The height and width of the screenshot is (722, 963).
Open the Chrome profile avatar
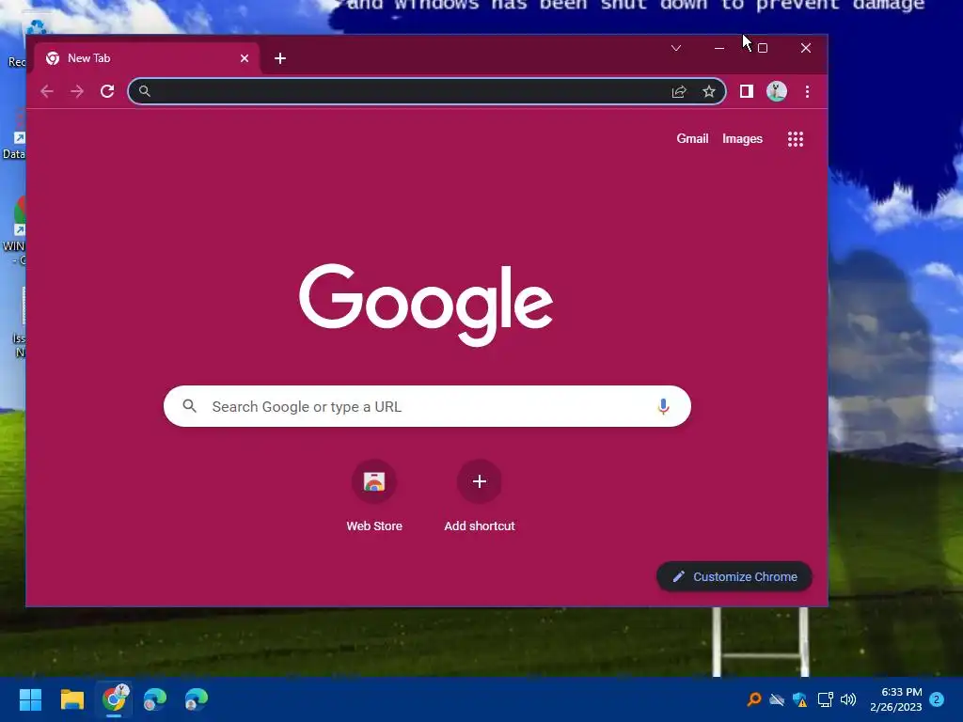(777, 91)
